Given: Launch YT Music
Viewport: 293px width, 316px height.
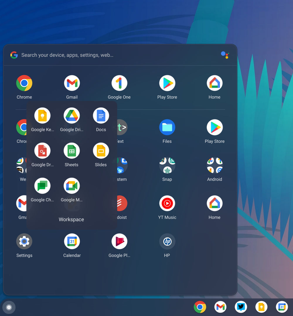Looking at the screenshot, I should pyautogui.click(x=167, y=204).
